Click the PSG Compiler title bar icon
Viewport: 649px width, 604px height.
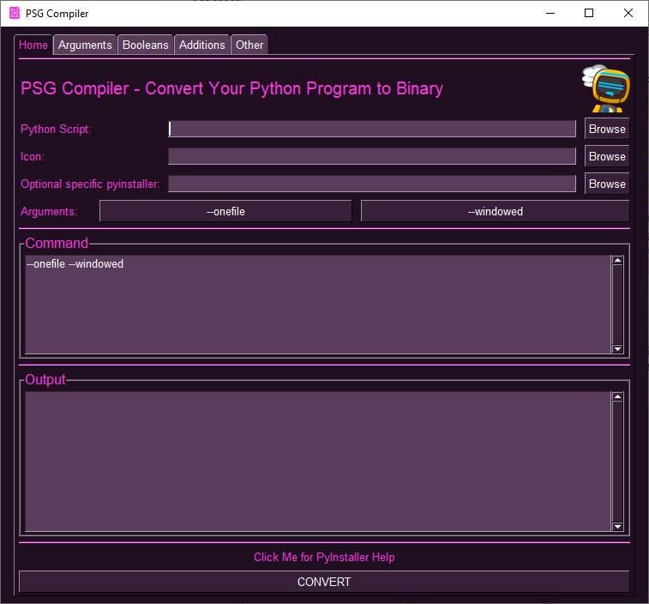tap(14, 13)
